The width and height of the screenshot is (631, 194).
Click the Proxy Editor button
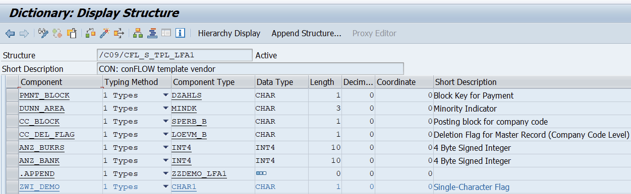click(374, 34)
